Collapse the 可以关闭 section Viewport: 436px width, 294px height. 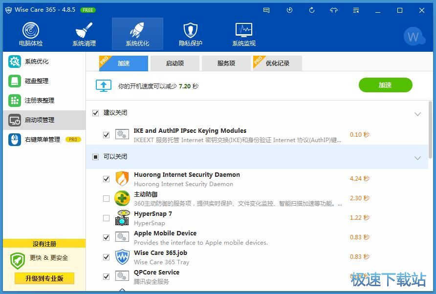[x=418, y=158]
